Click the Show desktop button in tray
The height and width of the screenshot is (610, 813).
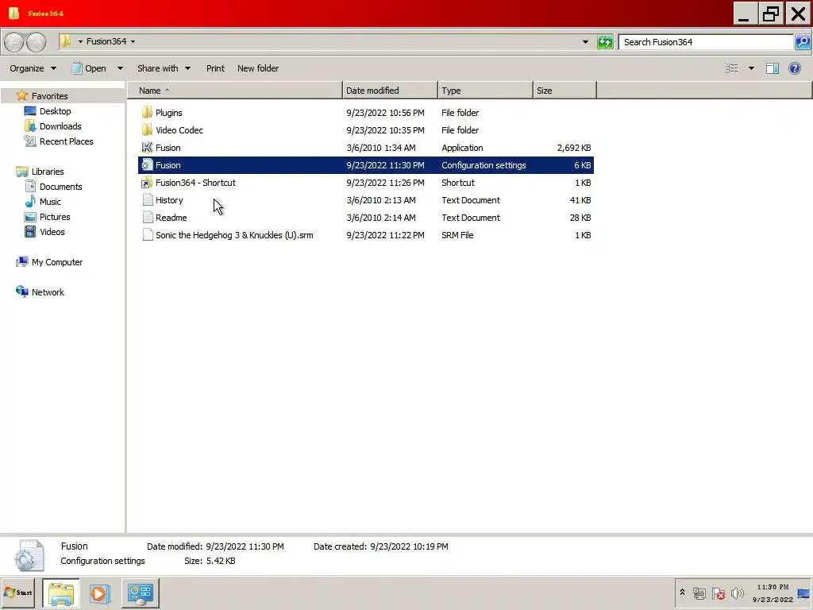(x=803, y=593)
